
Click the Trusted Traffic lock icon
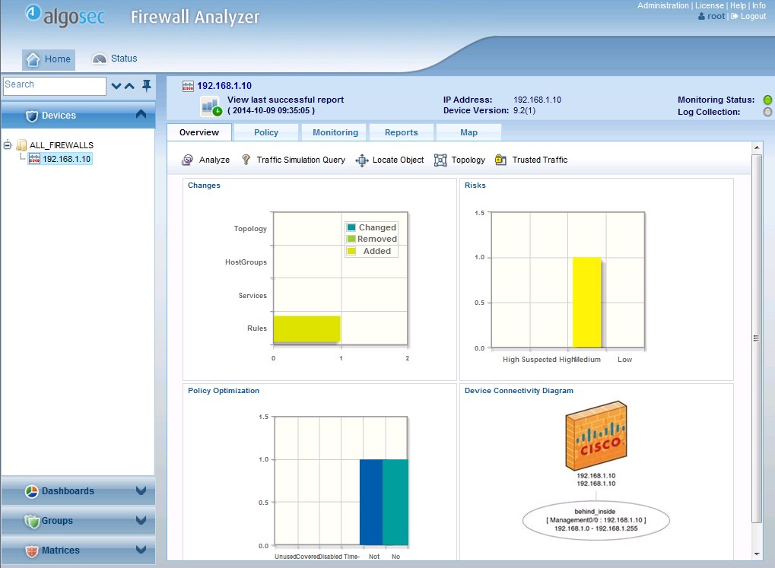click(500, 160)
